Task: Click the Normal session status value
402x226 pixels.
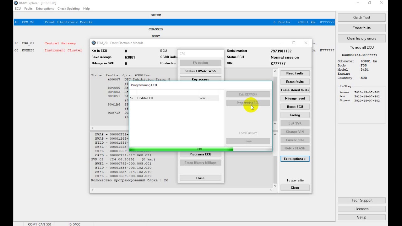Action: pos(285,57)
